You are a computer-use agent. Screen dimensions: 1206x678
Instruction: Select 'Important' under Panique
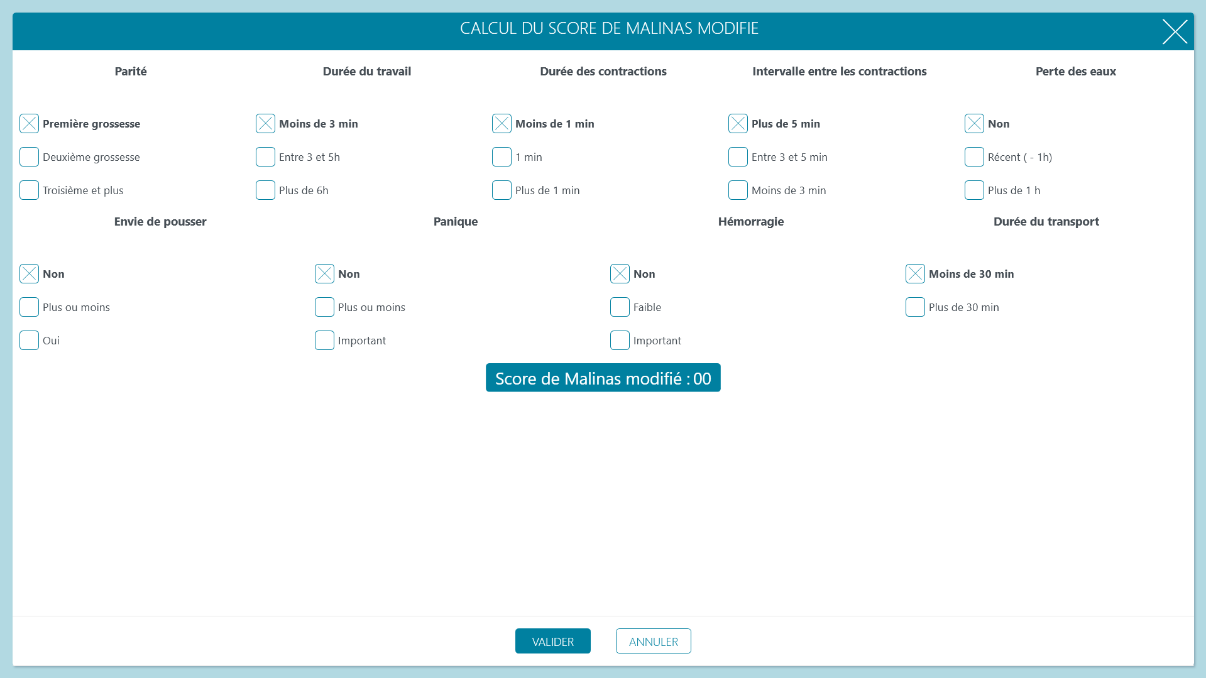(324, 341)
